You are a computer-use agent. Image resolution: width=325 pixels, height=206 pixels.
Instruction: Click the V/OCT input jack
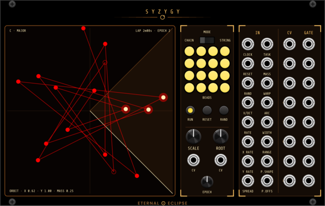(x=248, y=102)
